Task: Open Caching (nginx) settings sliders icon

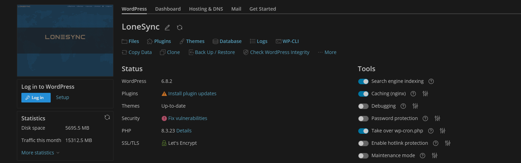Action: pos(425,94)
